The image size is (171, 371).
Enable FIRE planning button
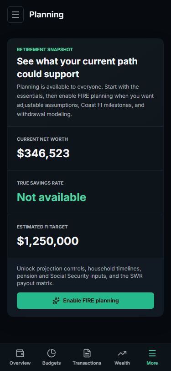[86, 301]
